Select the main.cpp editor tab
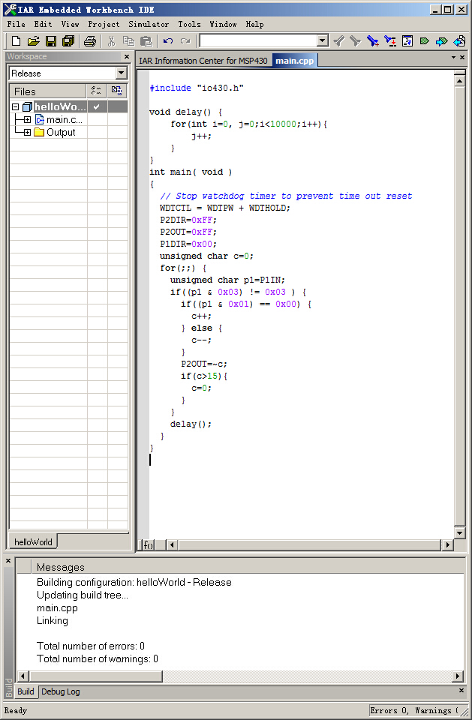The height and width of the screenshot is (720, 472). (x=294, y=61)
